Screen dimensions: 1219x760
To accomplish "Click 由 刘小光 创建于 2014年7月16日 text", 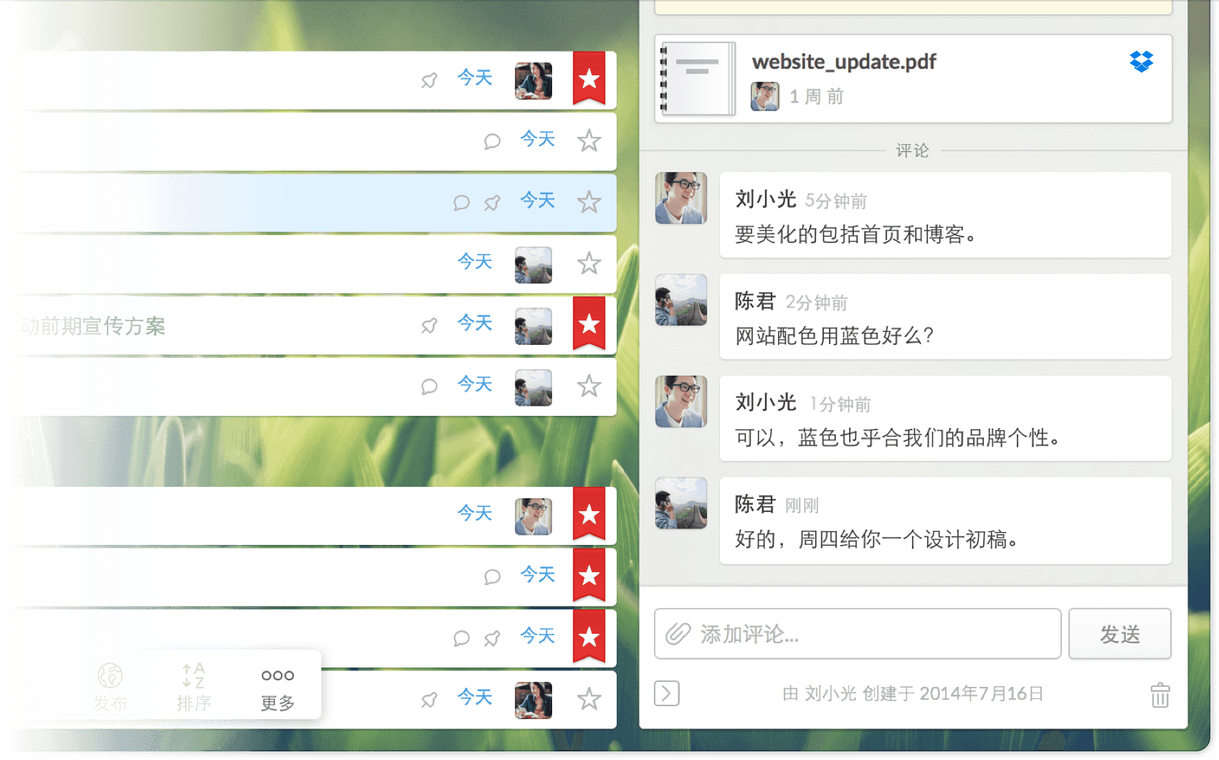I will (913, 693).
